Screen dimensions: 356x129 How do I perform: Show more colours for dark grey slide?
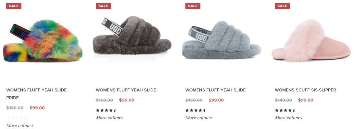[109, 118]
